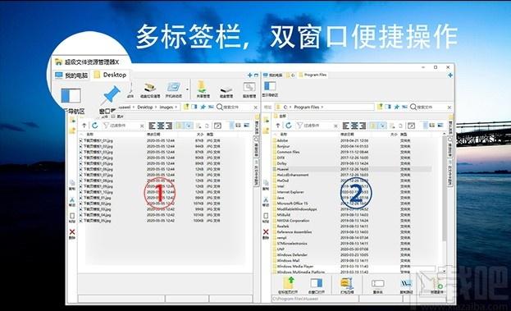Open the startup items manager icon

pos(173,89)
